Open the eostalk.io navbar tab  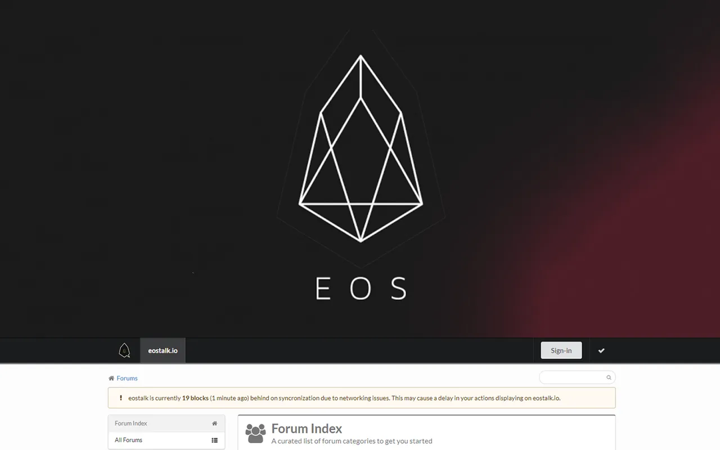coord(163,350)
